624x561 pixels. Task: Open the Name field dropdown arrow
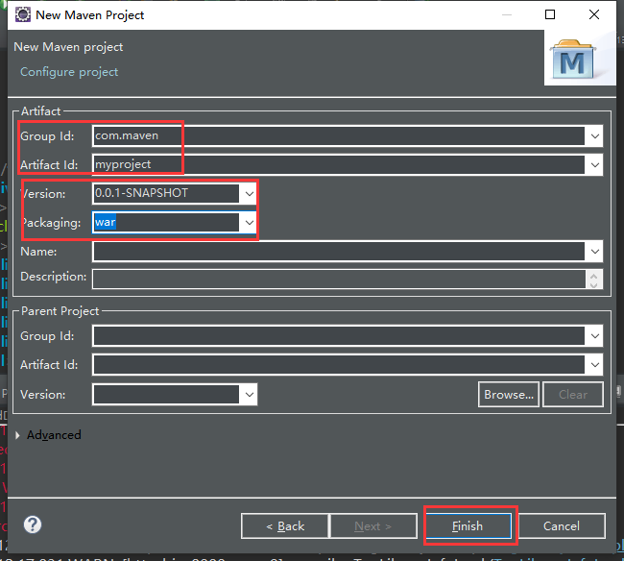click(x=594, y=252)
